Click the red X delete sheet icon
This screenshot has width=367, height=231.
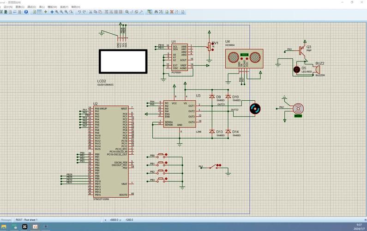172,12
